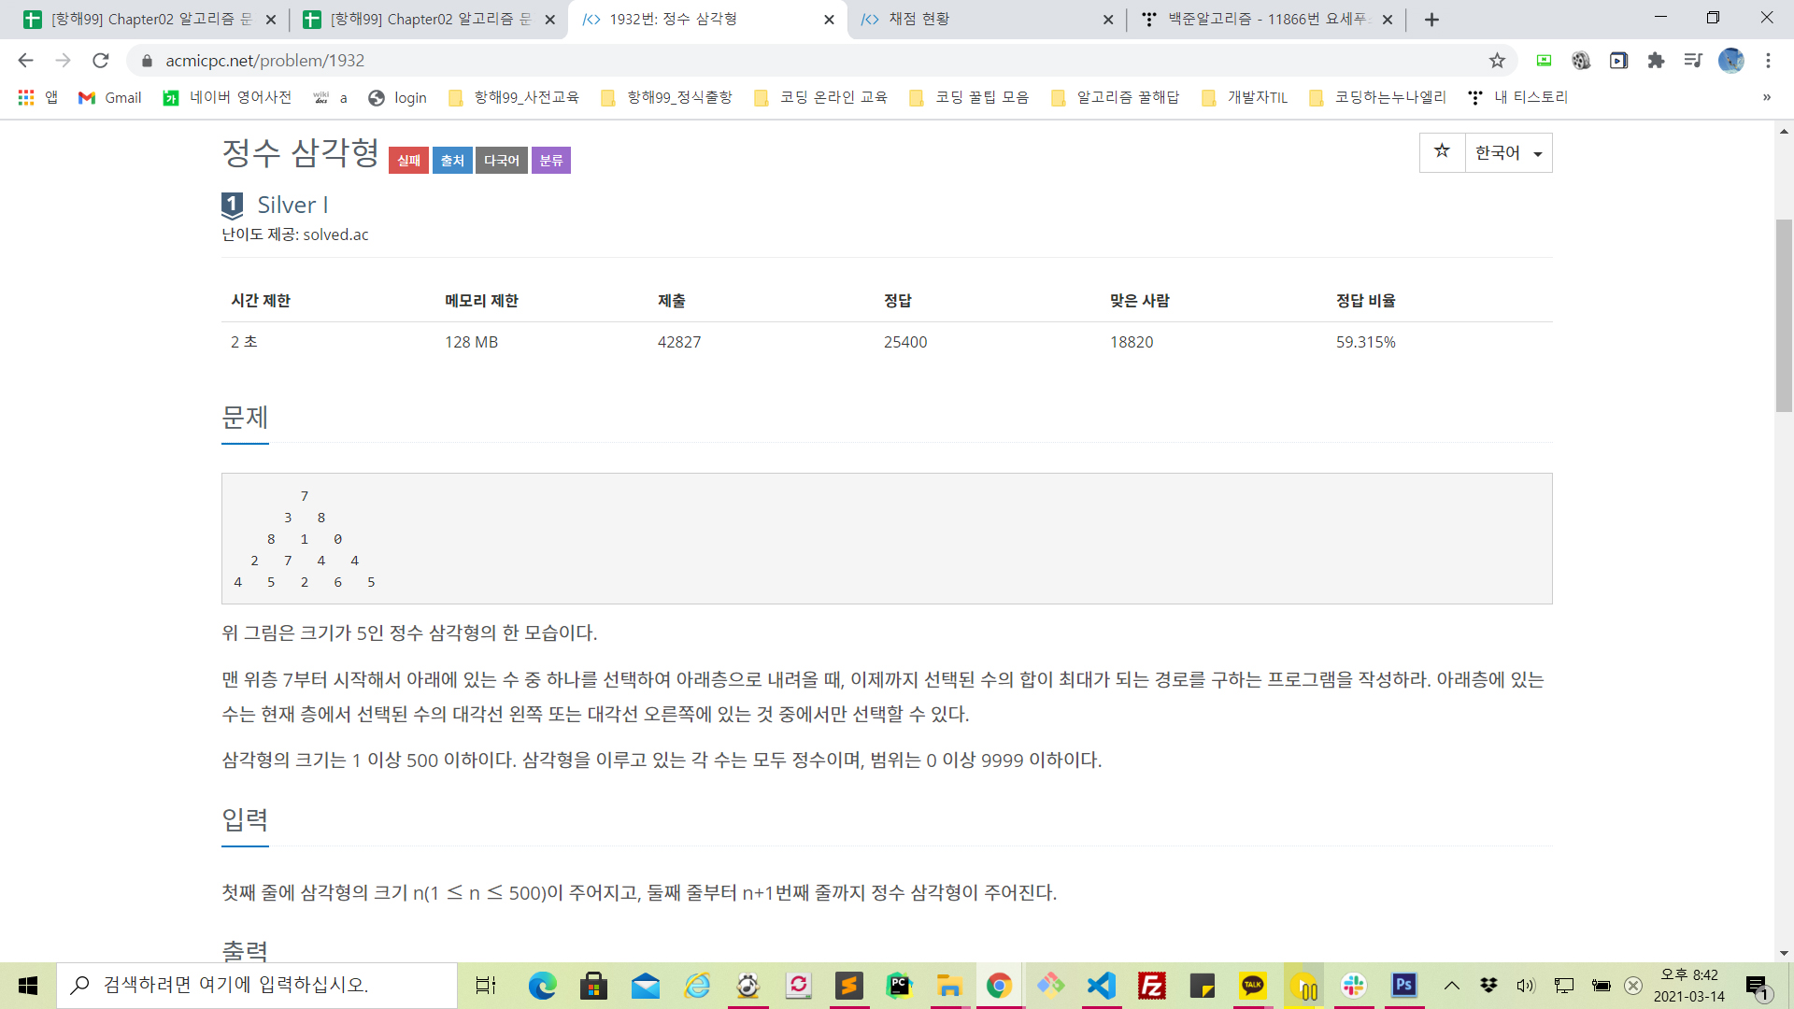Viewport: 1794px width, 1009px height.
Task: Open 알고리즘 꿀해답 bookmark folder
Action: [x=1116, y=97]
